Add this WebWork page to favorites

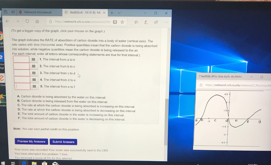pyautogui.click(x=122, y=22)
